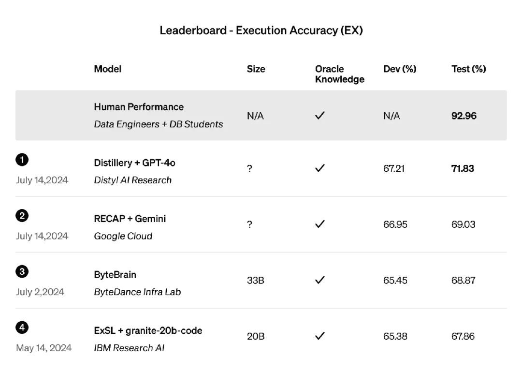Screen dimensions: 522x387
Task: Click the rank 1 badge icon
Action: point(22,160)
